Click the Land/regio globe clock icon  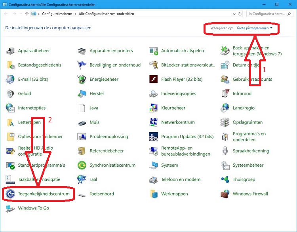pos(225,108)
